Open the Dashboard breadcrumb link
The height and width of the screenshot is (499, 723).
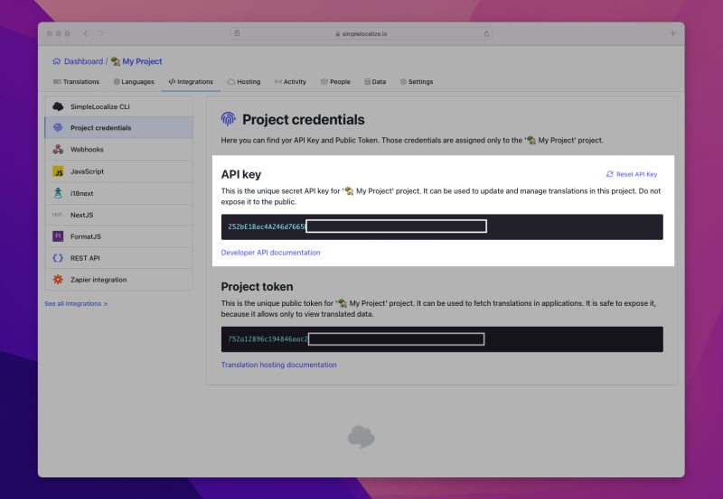click(83, 61)
